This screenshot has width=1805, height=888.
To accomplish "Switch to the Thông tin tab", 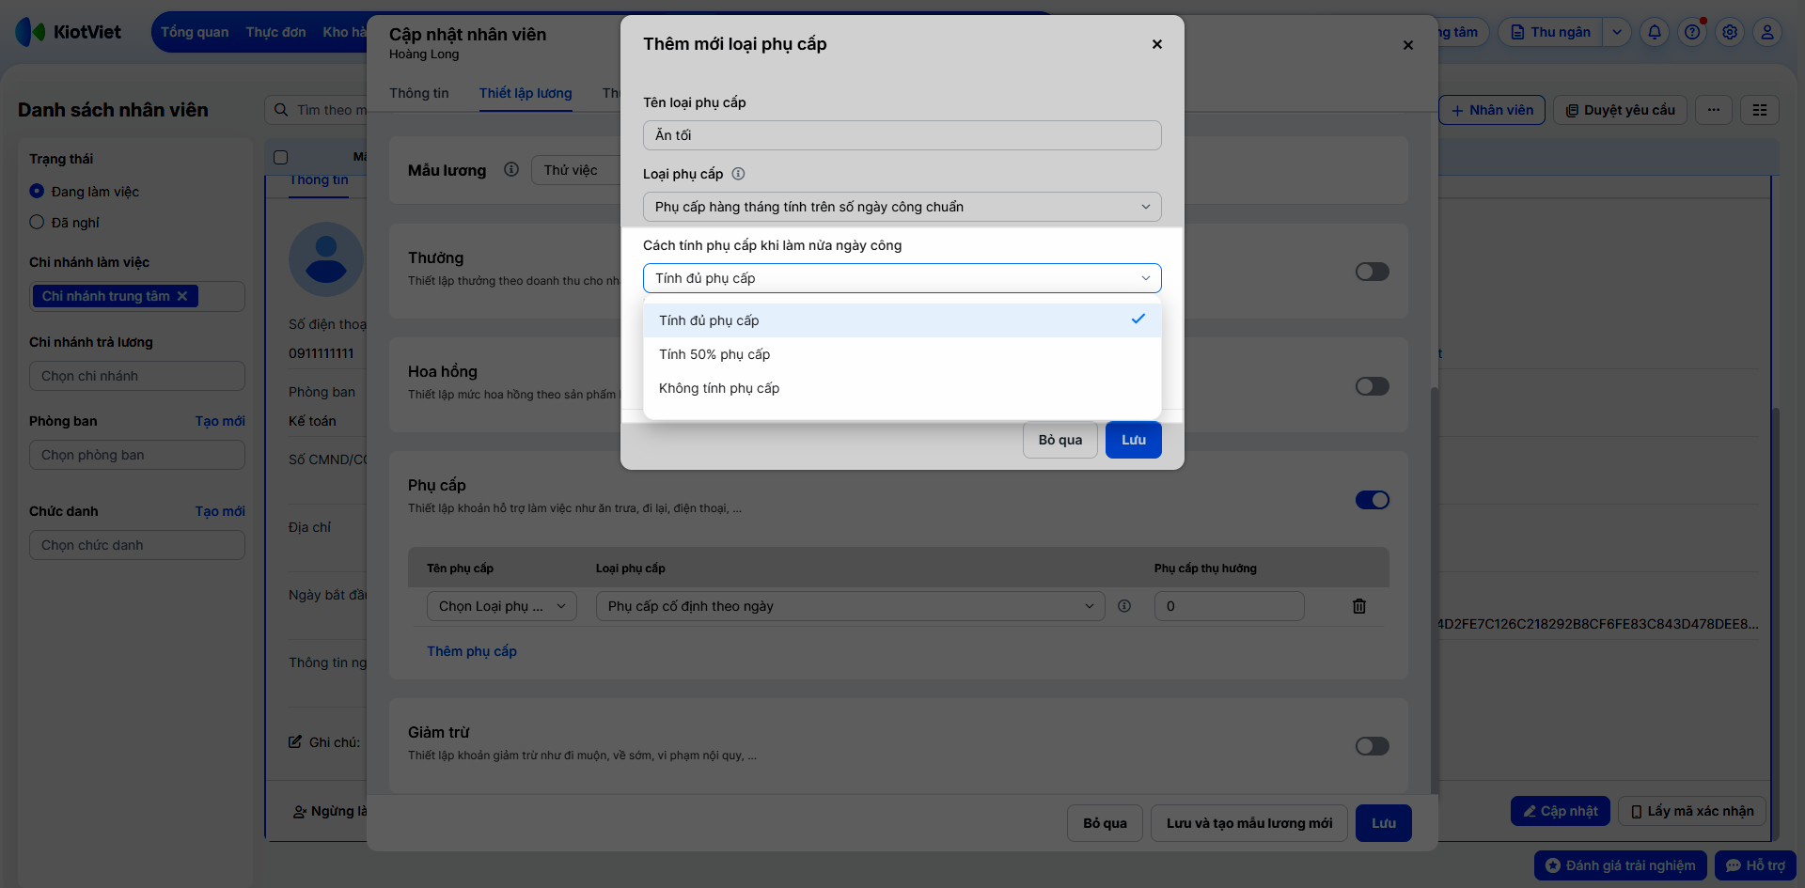I will coord(419,93).
